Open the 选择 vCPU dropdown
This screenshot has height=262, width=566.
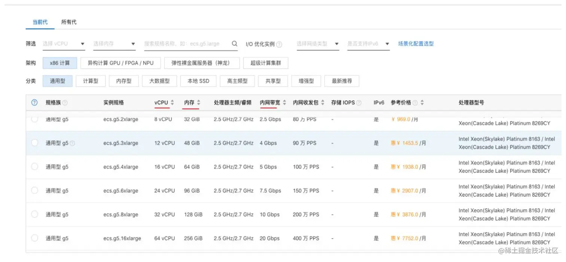[x=64, y=44]
